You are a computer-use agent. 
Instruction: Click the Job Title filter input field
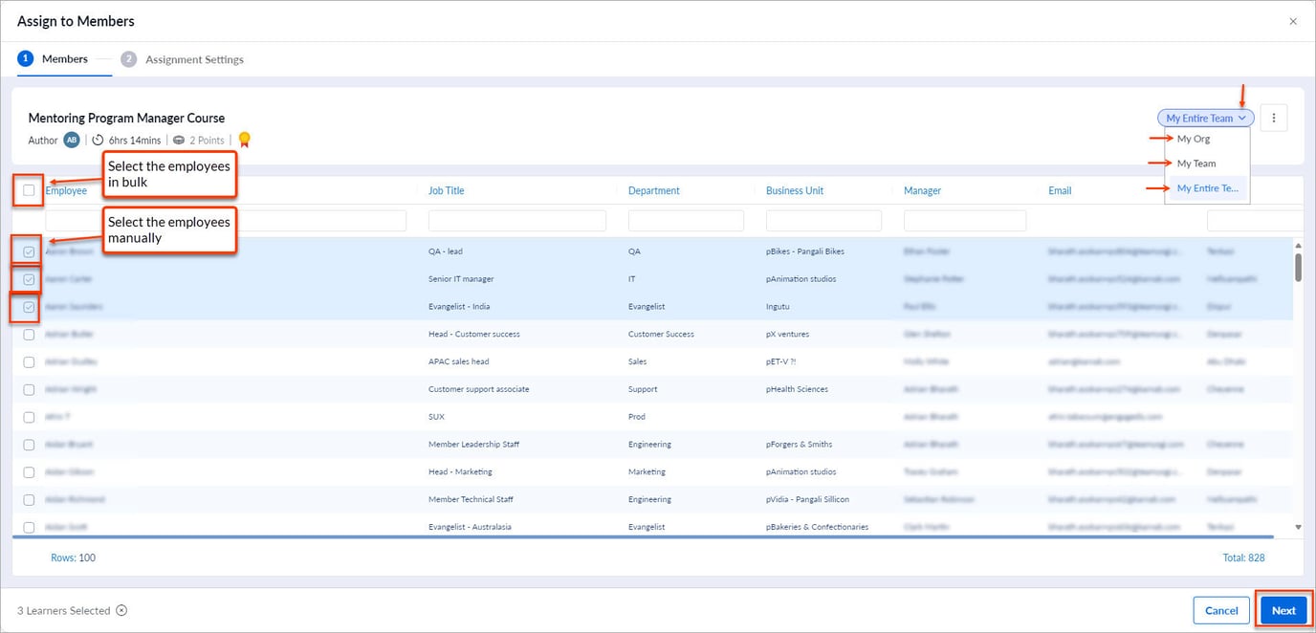tap(516, 221)
